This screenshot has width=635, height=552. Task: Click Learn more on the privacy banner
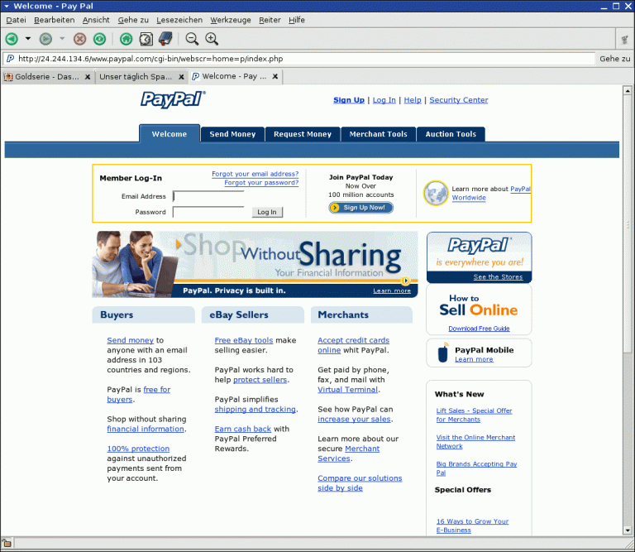(392, 290)
